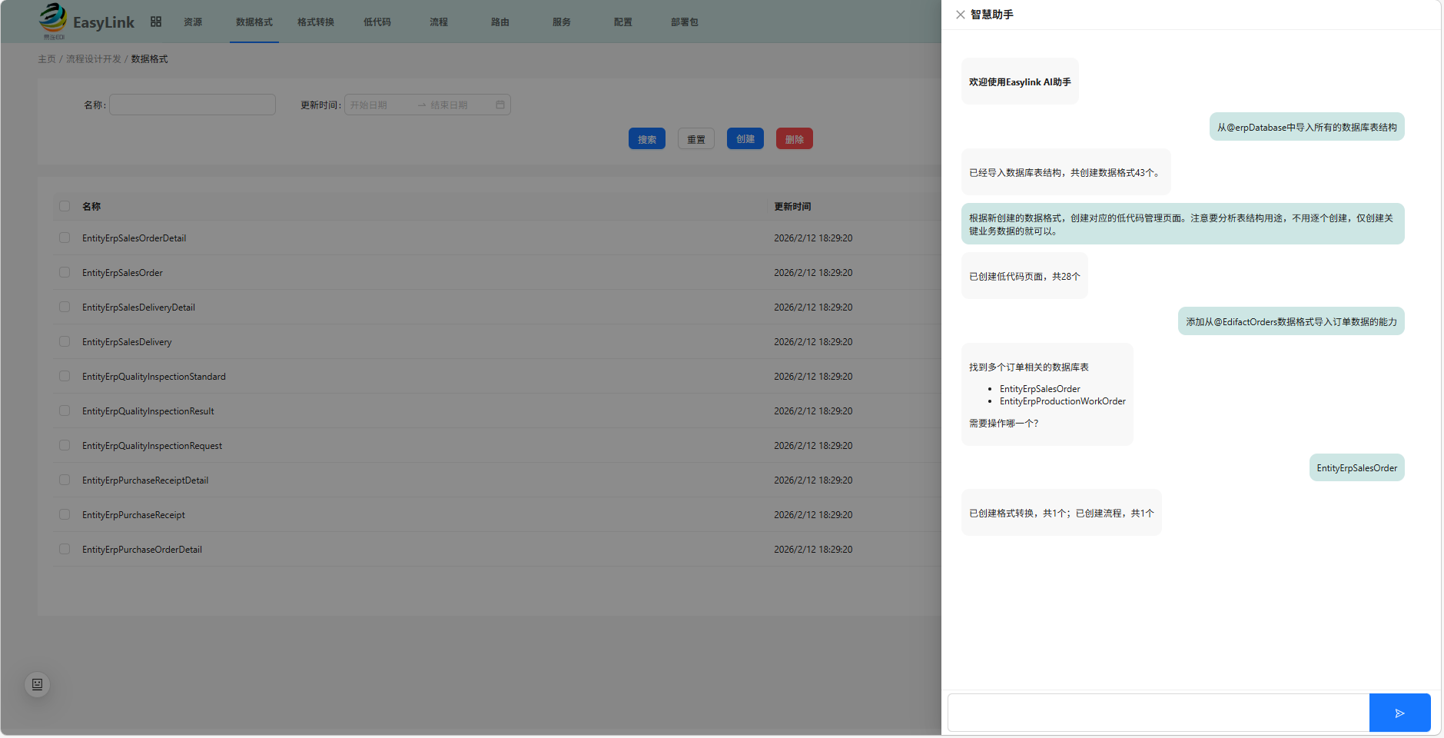Click the user message about @EdifactOrders
This screenshot has height=738, width=1444.
1291,321
